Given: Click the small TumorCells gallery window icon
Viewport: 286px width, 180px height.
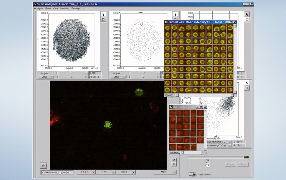Looking at the screenshot, I should pyautogui.click(x=171, y=107).
